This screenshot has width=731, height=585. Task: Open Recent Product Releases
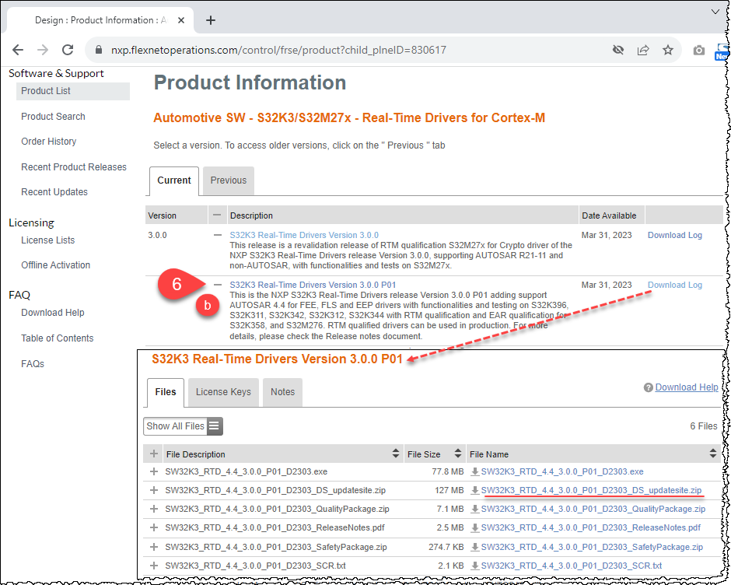(74, 167)
